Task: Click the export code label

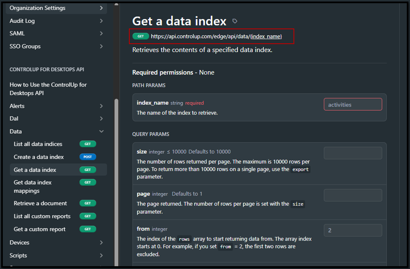Action: 300,170
